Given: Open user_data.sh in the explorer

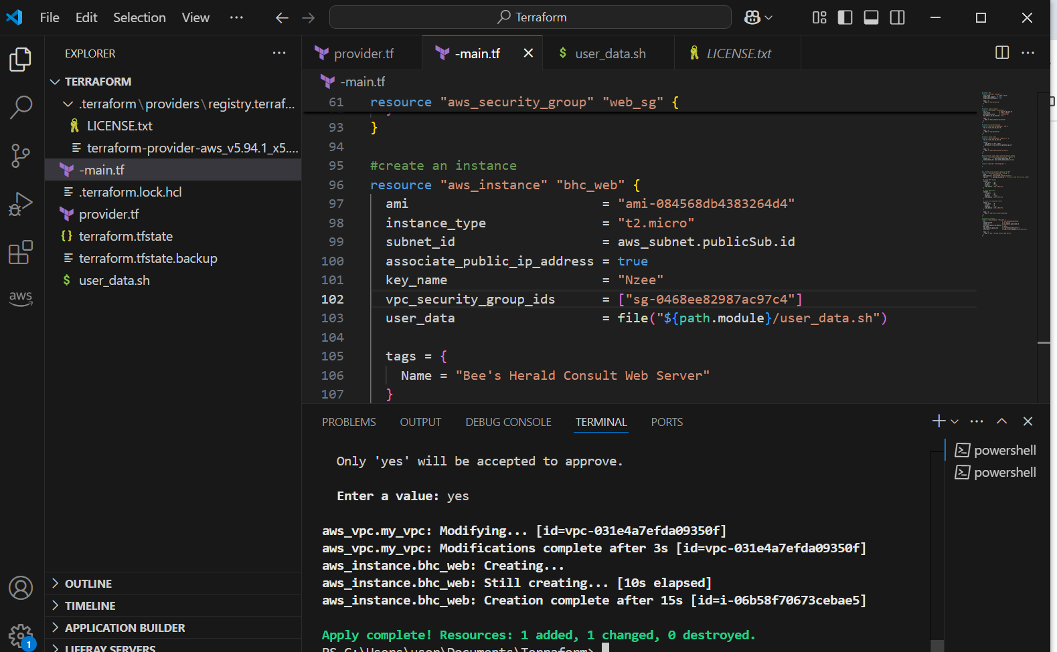Looking at the screenshot, I should 173,280.
